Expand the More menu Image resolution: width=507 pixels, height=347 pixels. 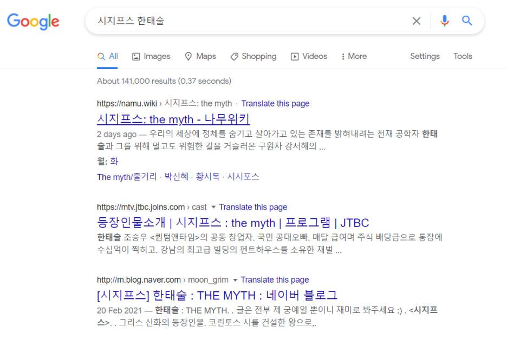pos(354,57)
